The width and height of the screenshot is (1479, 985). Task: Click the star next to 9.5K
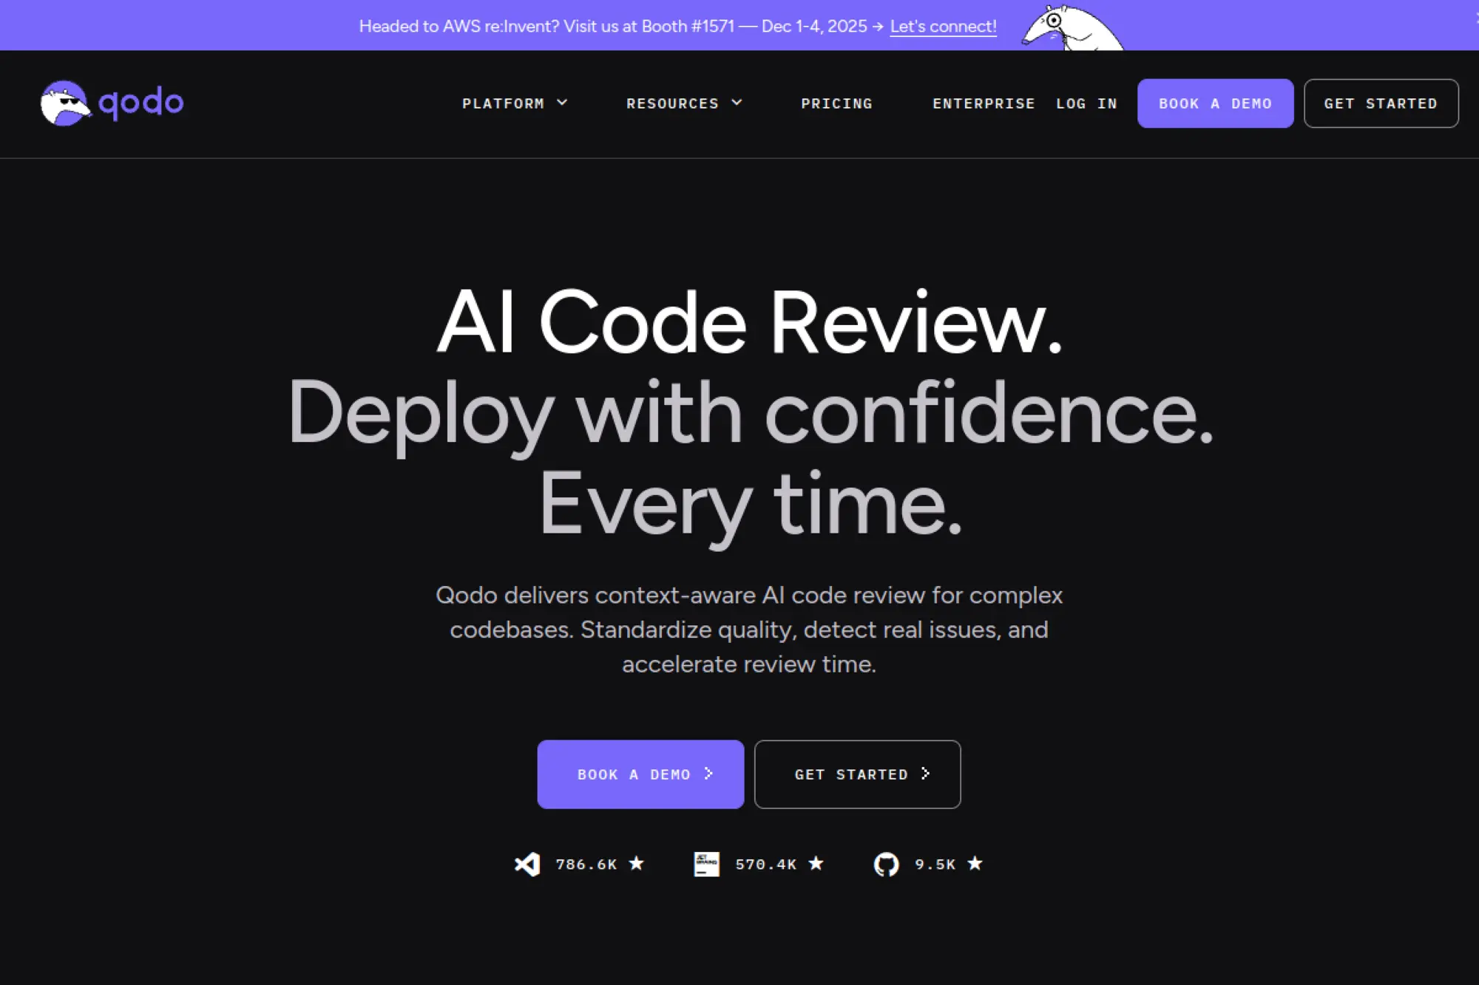[x=975, y=863]
